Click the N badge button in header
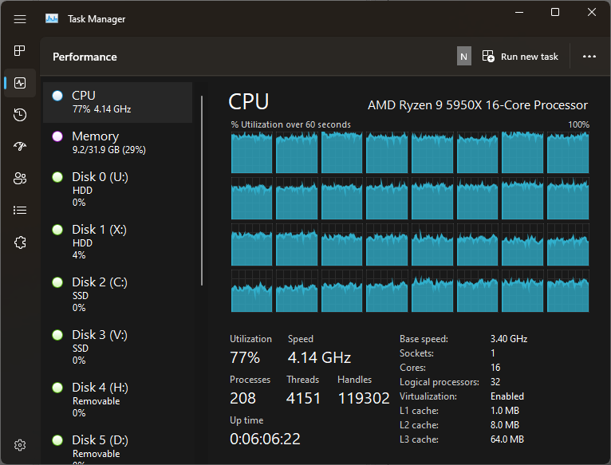The width and height of the screenshot is (611, 465). [463, 56]
